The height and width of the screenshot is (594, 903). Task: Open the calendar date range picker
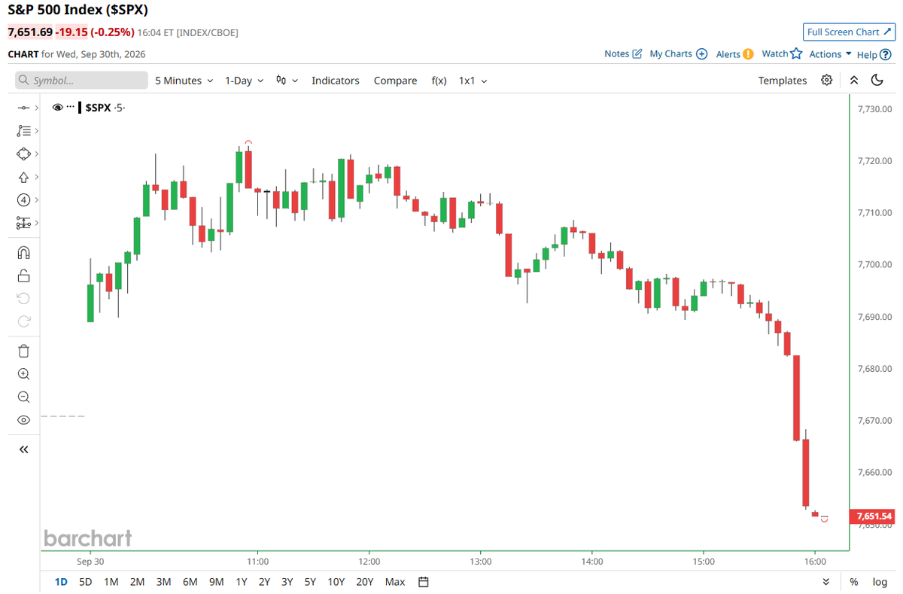coord(424,582)
